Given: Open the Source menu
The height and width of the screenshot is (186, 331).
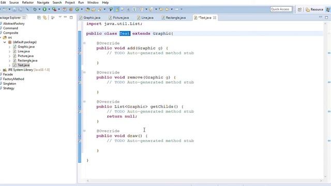Looking at the screenshot, I should [14, 3].
